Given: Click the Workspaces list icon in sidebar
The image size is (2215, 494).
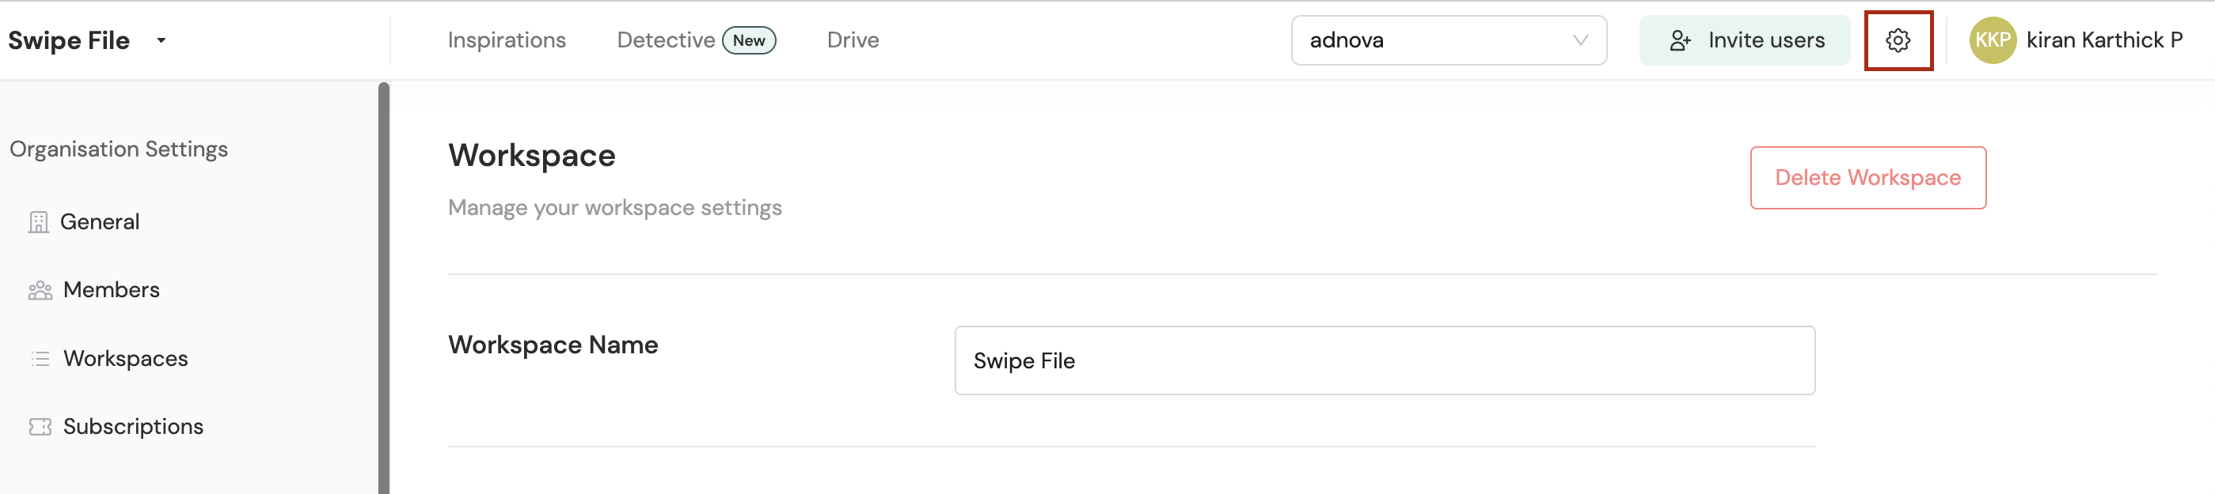Looking at the screenshot, I should [x=40, y=358].
